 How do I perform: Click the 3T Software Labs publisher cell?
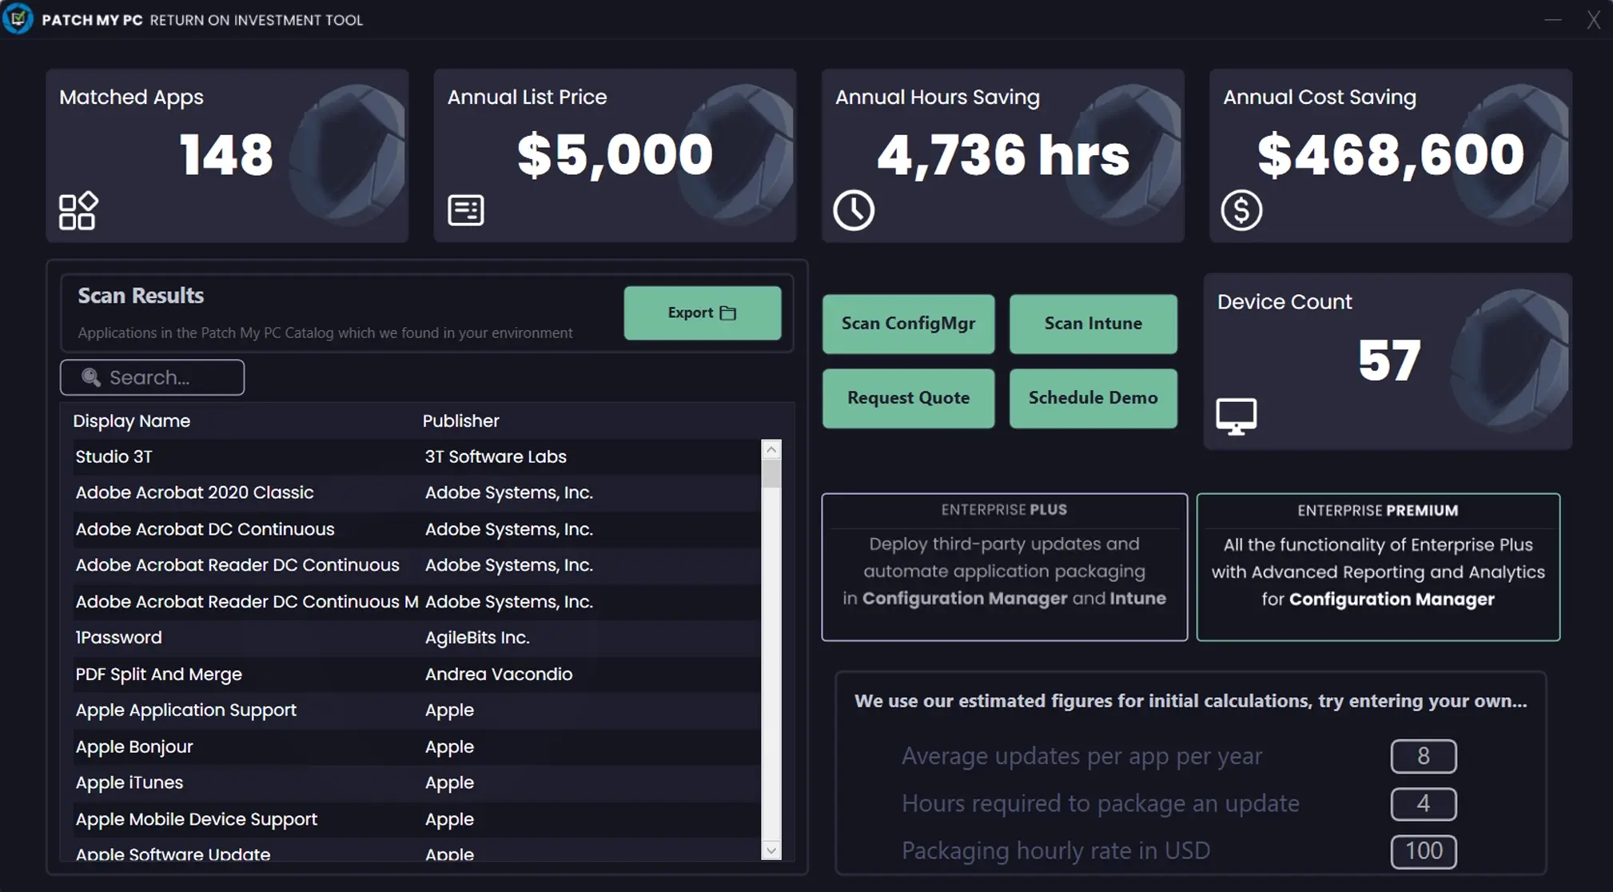coord(496,456)
